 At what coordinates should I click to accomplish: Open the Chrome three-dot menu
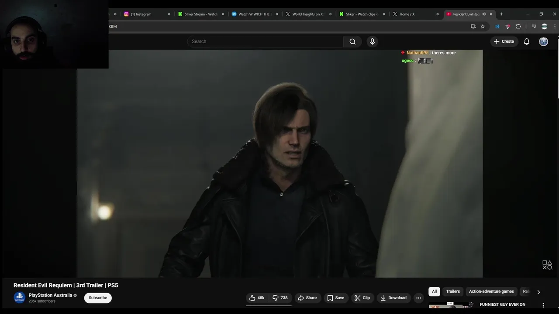click(555, 27)
